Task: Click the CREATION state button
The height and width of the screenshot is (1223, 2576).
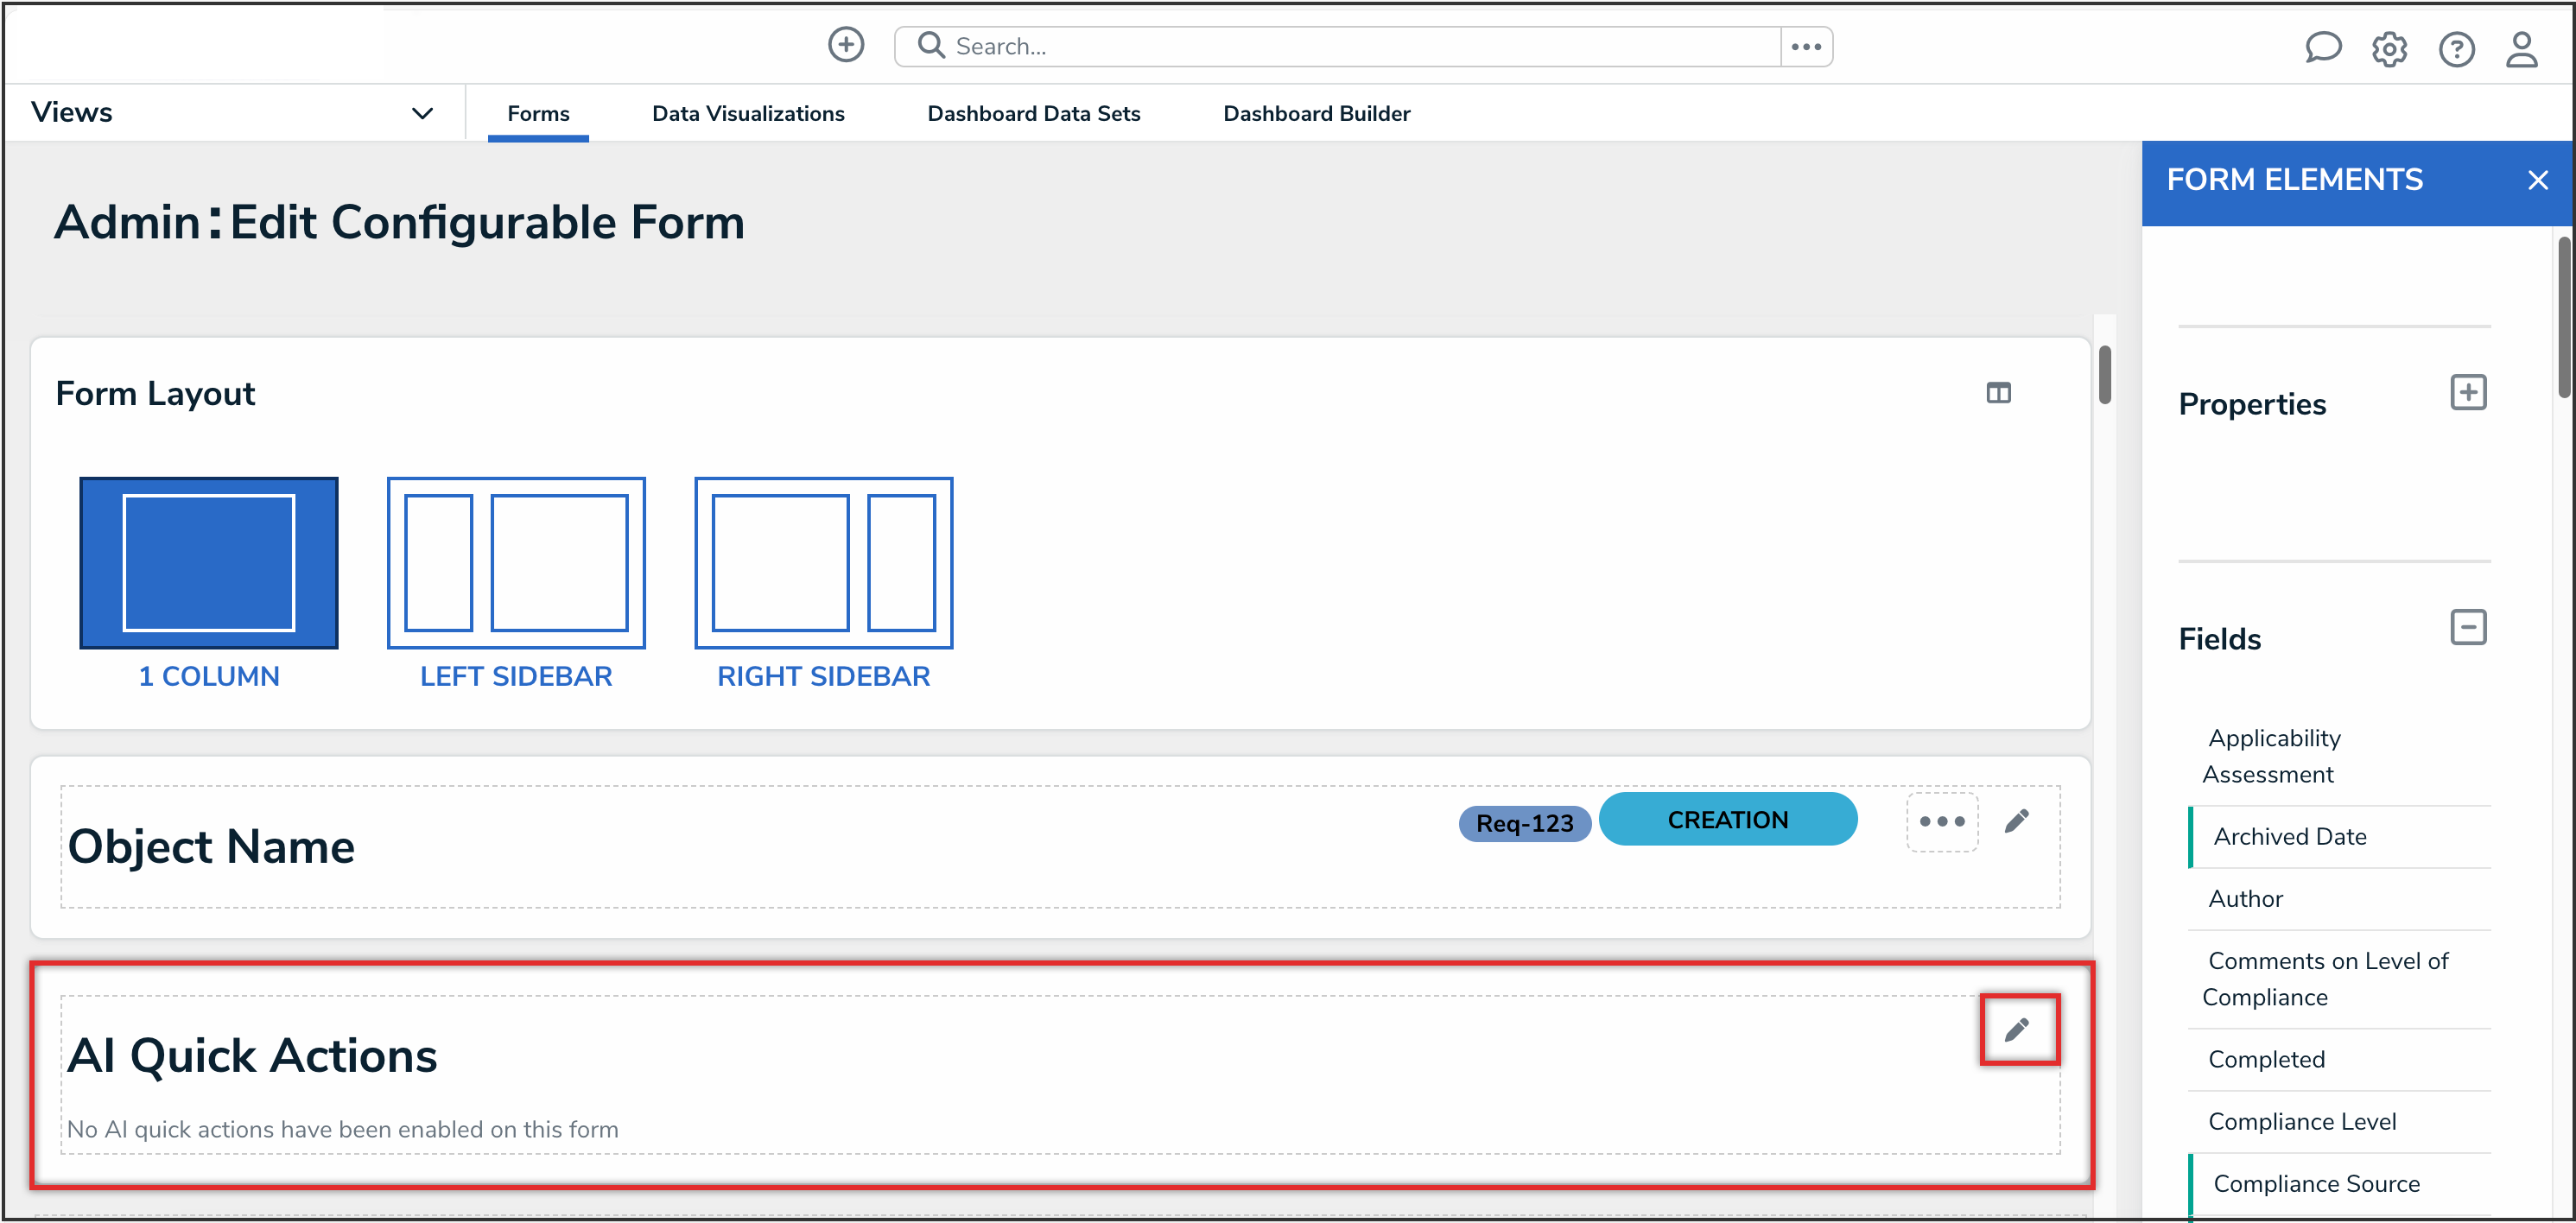Action: point(1727,819)
